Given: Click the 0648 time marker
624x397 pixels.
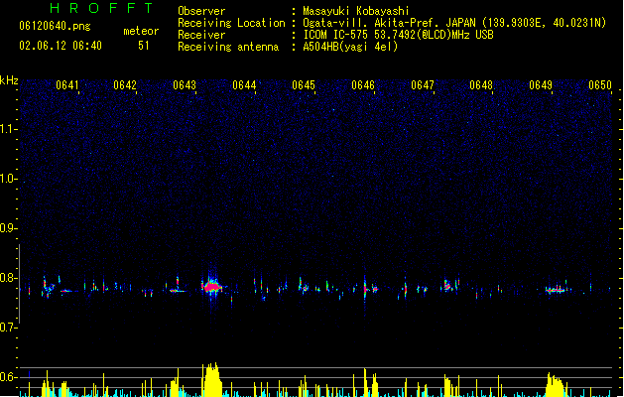Looking at the screenshot, I should point(481,85).
